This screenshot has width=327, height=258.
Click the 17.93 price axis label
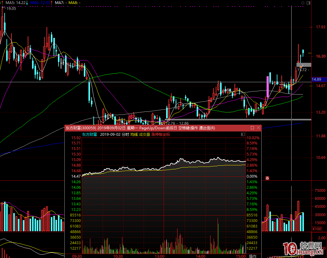321,27
